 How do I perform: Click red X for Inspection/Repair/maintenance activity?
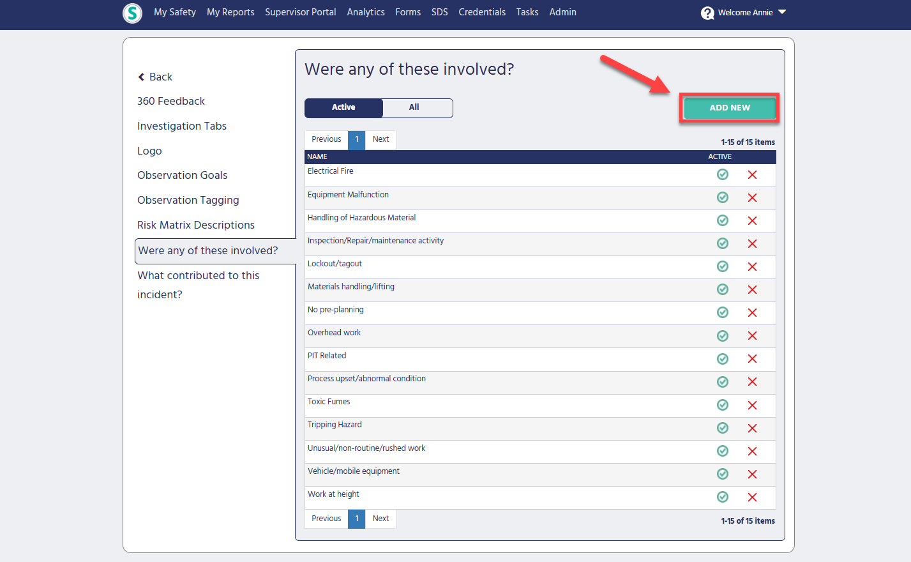click(x=752, y=244)
